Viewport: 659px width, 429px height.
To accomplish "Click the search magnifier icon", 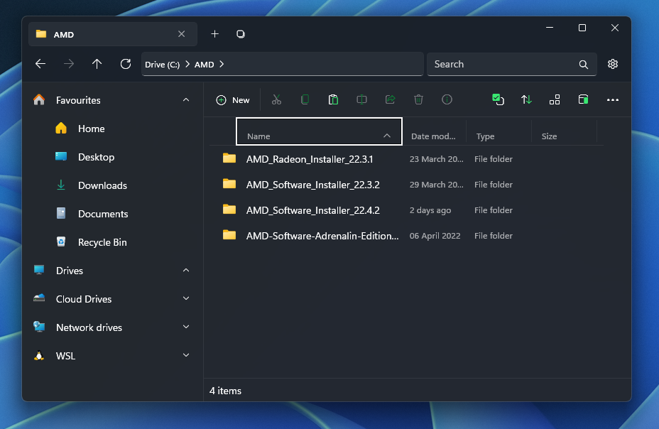I will [583, 65].
